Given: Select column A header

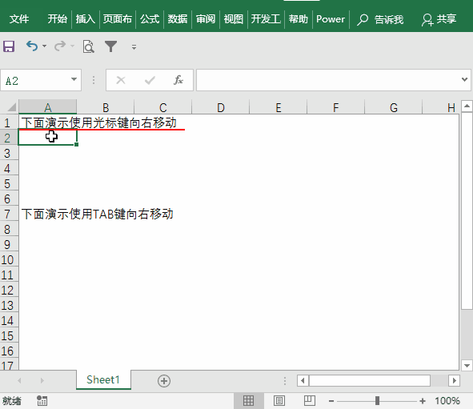Looking at the screenshot, I should click(x=48, y=107).
